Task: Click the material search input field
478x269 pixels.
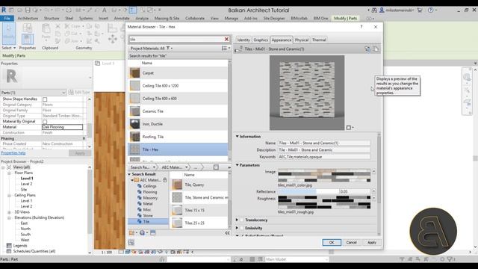Action: [x=176, y=39]
